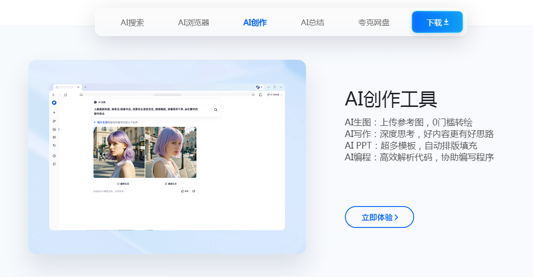Click the back arrow in mockup browser toolbar
The width and height of the screenshot is (533, 277).
tap(54, 95)
